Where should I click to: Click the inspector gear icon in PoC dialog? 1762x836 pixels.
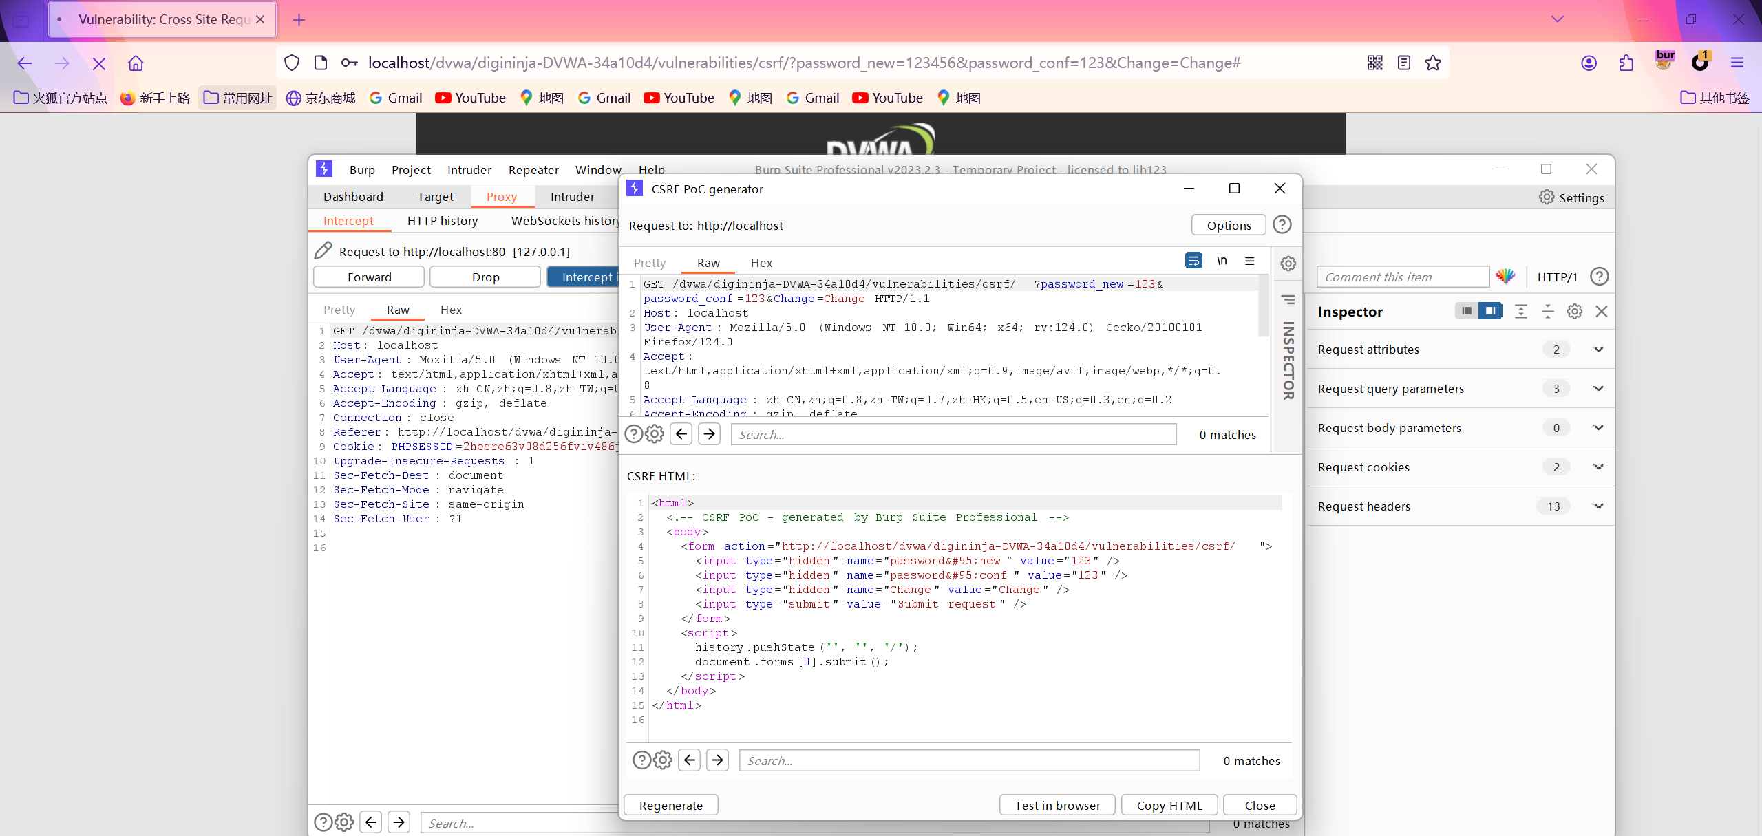(x=1288, y=264)
